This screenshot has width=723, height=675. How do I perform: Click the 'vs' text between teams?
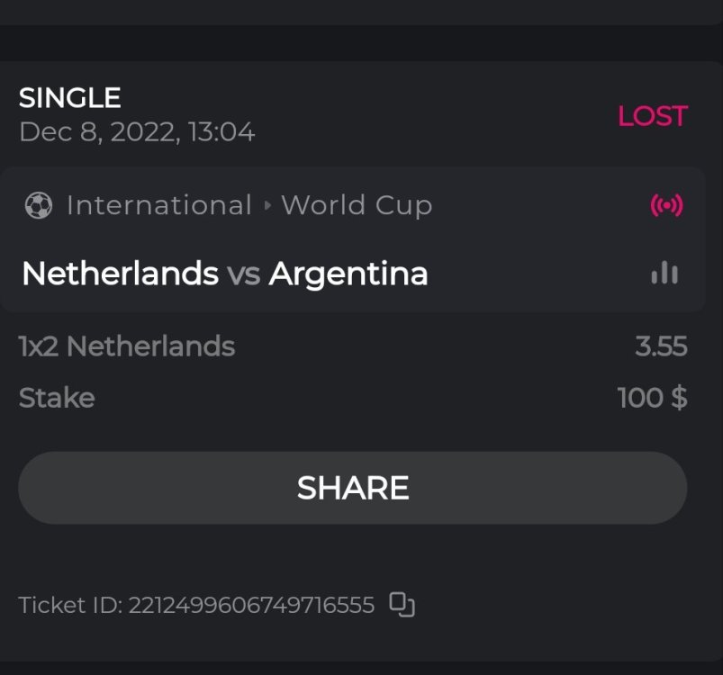[243, 274]
